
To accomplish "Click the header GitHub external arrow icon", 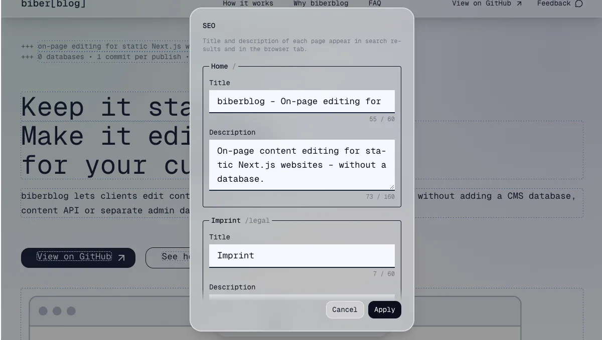I will 519,4.
